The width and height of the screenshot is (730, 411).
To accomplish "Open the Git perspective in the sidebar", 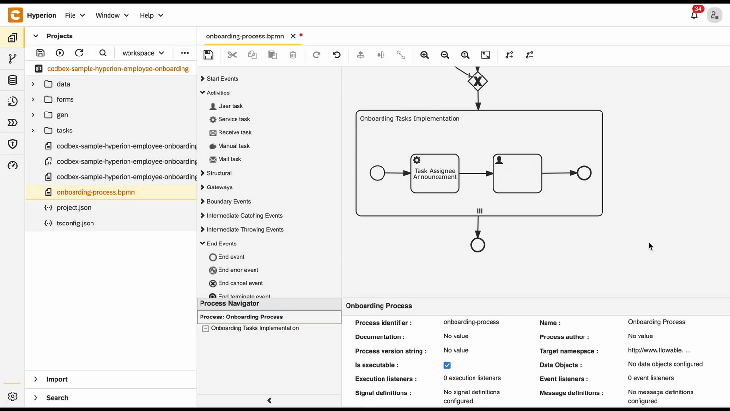I will [x=12, y=58].
